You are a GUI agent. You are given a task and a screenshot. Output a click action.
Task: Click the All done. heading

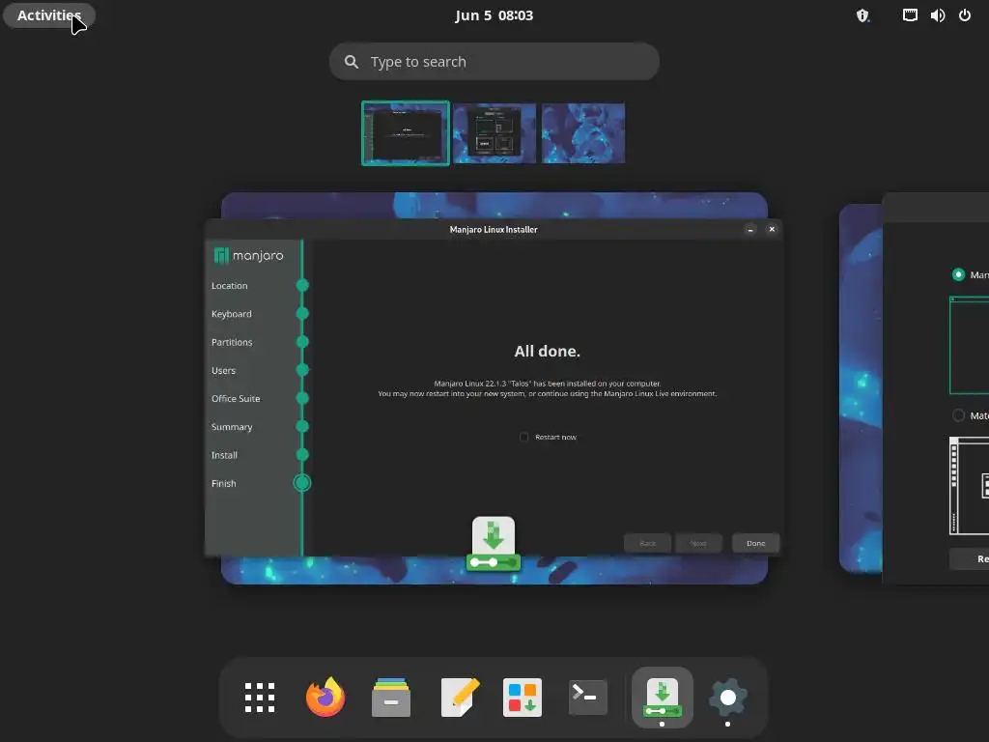[x=547, y=352]
